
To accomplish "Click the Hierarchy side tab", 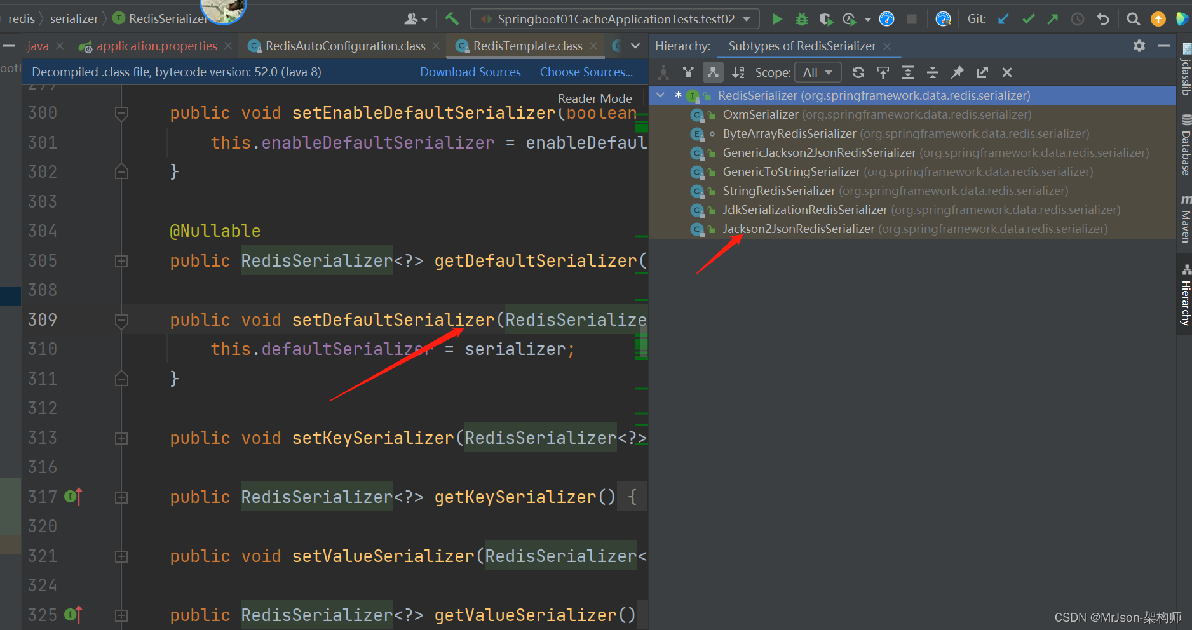I will coord(1185,295).
